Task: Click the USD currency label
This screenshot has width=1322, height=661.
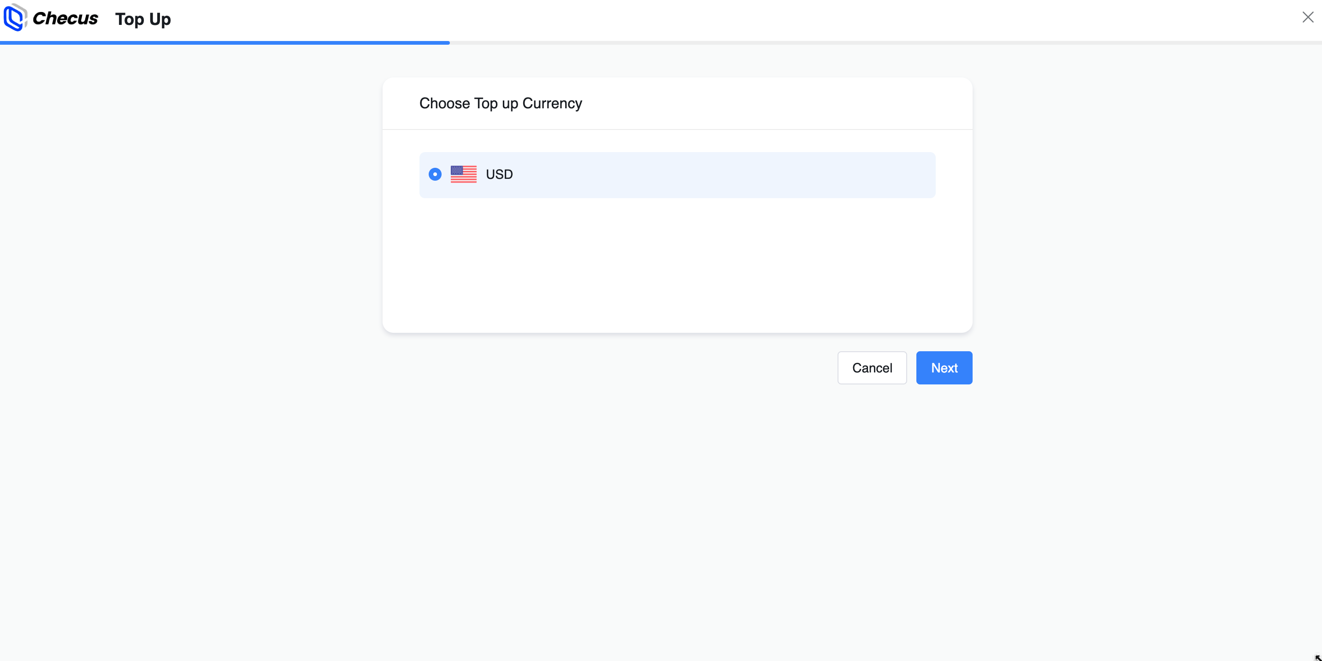Action: pyautogui.click(x=499, y=175)
